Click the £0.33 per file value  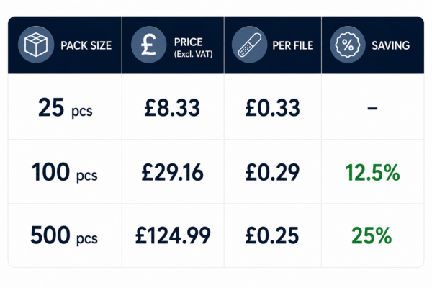point(272,108)
